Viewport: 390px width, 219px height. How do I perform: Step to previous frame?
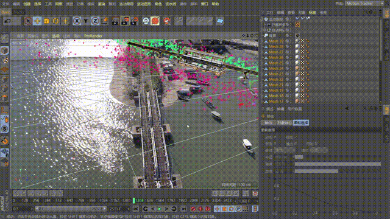pyautogui.click(x=153, y=209)
